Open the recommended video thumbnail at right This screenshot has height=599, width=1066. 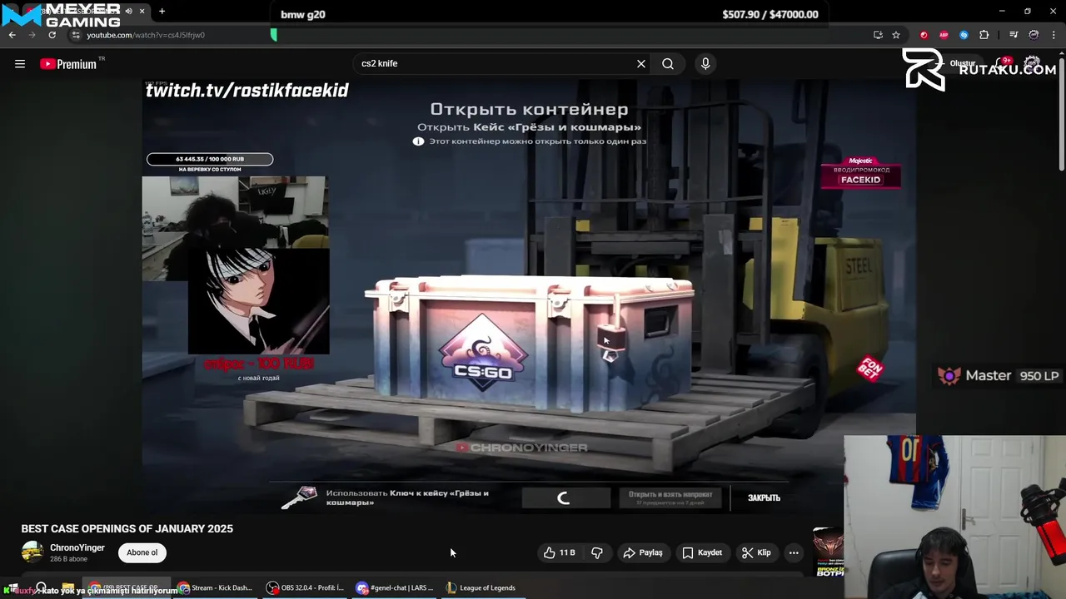click(x=829, y=551)
